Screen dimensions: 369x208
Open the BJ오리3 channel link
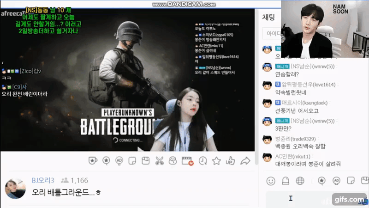tap(43, 180)
